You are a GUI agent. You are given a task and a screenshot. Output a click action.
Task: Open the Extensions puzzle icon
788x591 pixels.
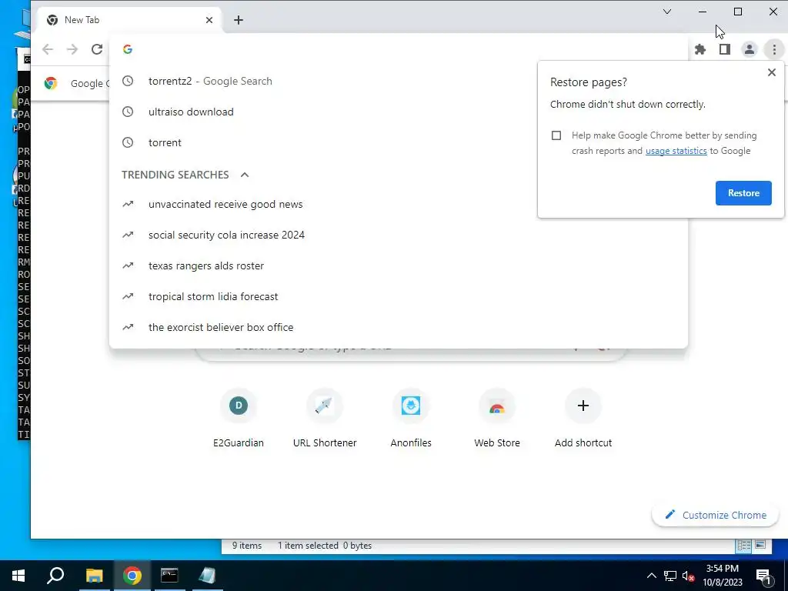(x=700, y=49)
